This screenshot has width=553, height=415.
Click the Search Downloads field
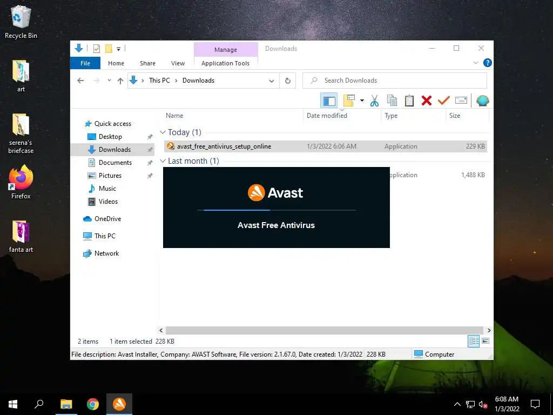(395, 81)
